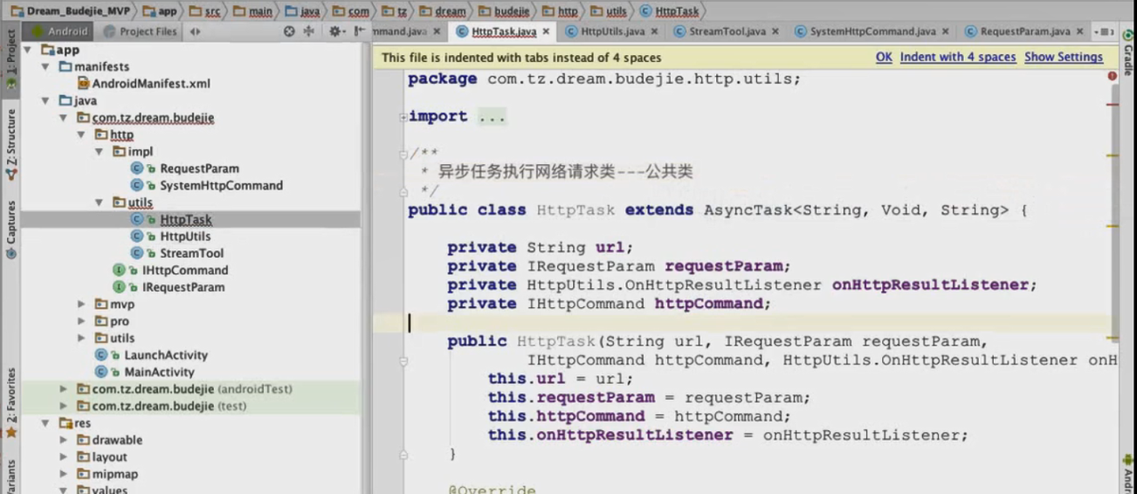Show the hidden editor tabs list
Image resolution: width=1137 pixels, height=494 pixels.
[x=1106, y=32]
